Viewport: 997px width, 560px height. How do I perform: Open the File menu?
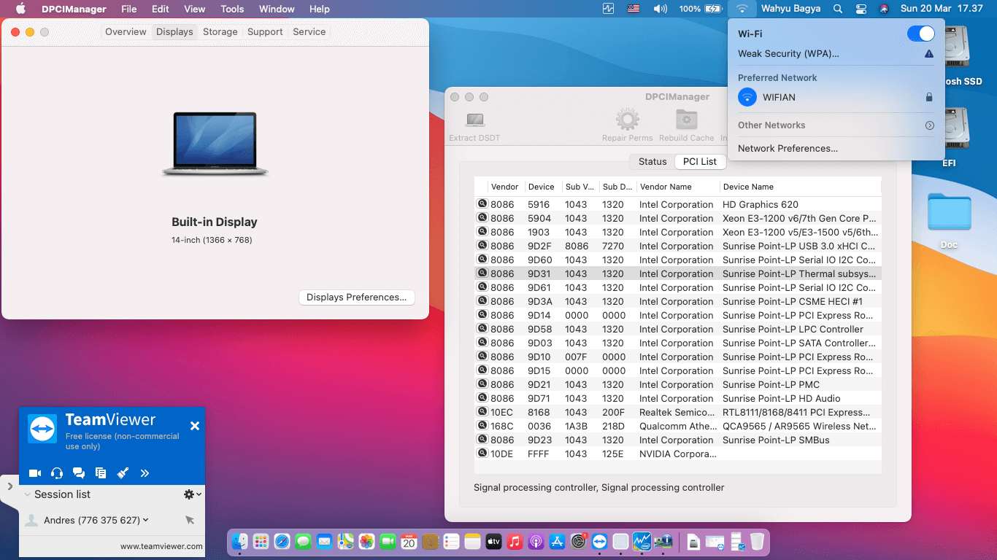point(129,9)
